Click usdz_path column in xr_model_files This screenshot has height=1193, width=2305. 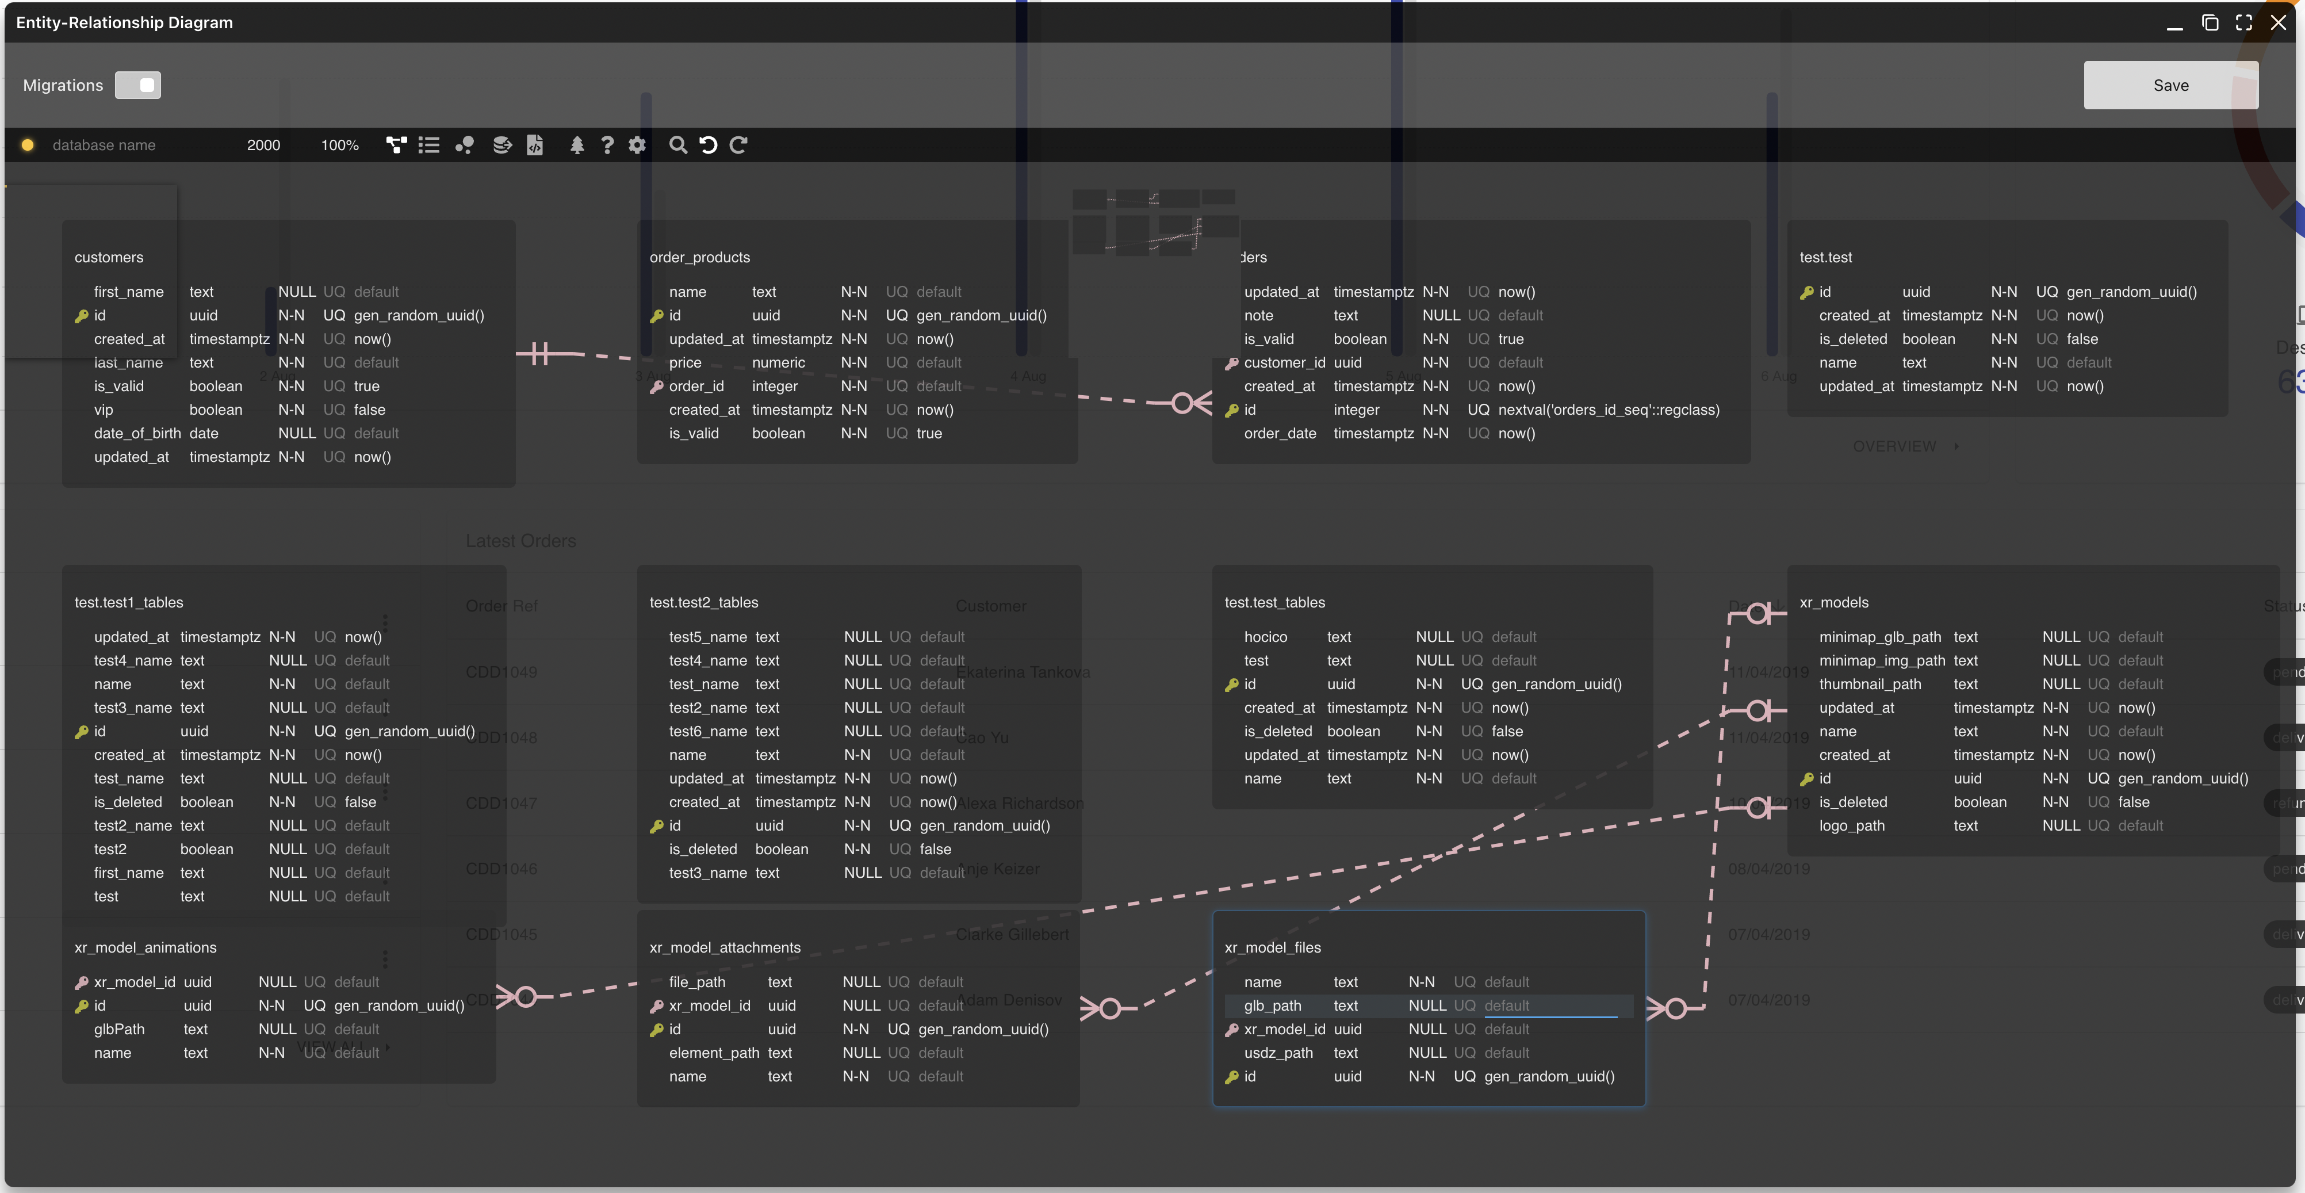(1278, 1053)
